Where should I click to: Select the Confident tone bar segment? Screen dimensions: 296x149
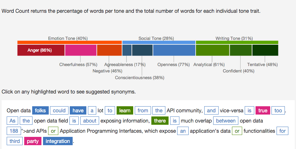click(x=241, y=50)
